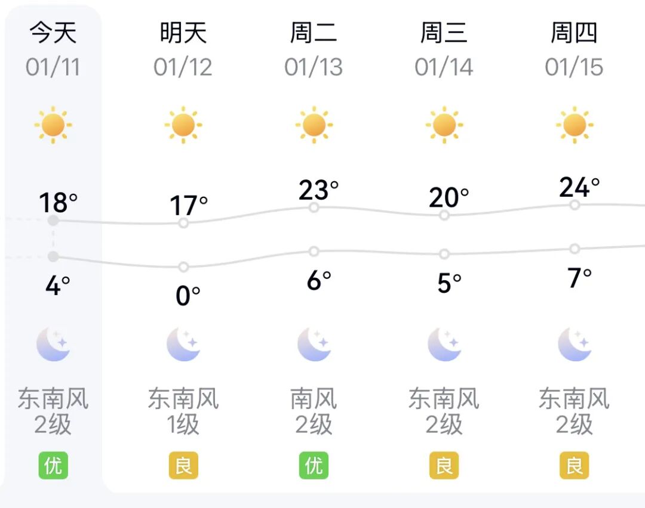Click 东南风 1级 wind info for tomorrow

tap(183, 411)
